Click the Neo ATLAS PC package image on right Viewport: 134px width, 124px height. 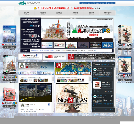pos(125,34)
